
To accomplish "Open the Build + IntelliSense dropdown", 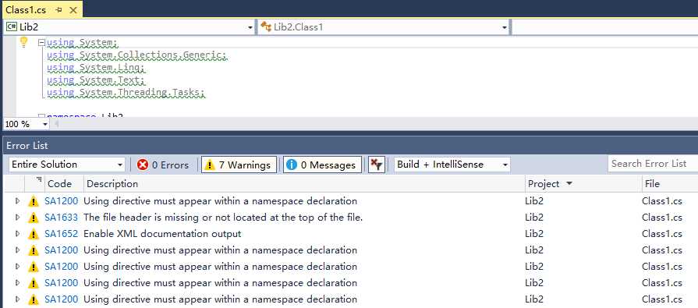I will pyautogui.click(x=452, y=165).
